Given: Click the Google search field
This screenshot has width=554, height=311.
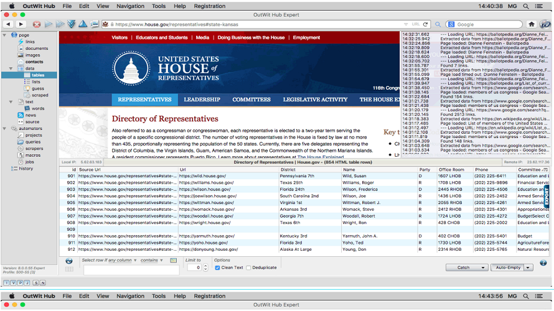Looking at the screenshot, I should [x=484, y=24].
